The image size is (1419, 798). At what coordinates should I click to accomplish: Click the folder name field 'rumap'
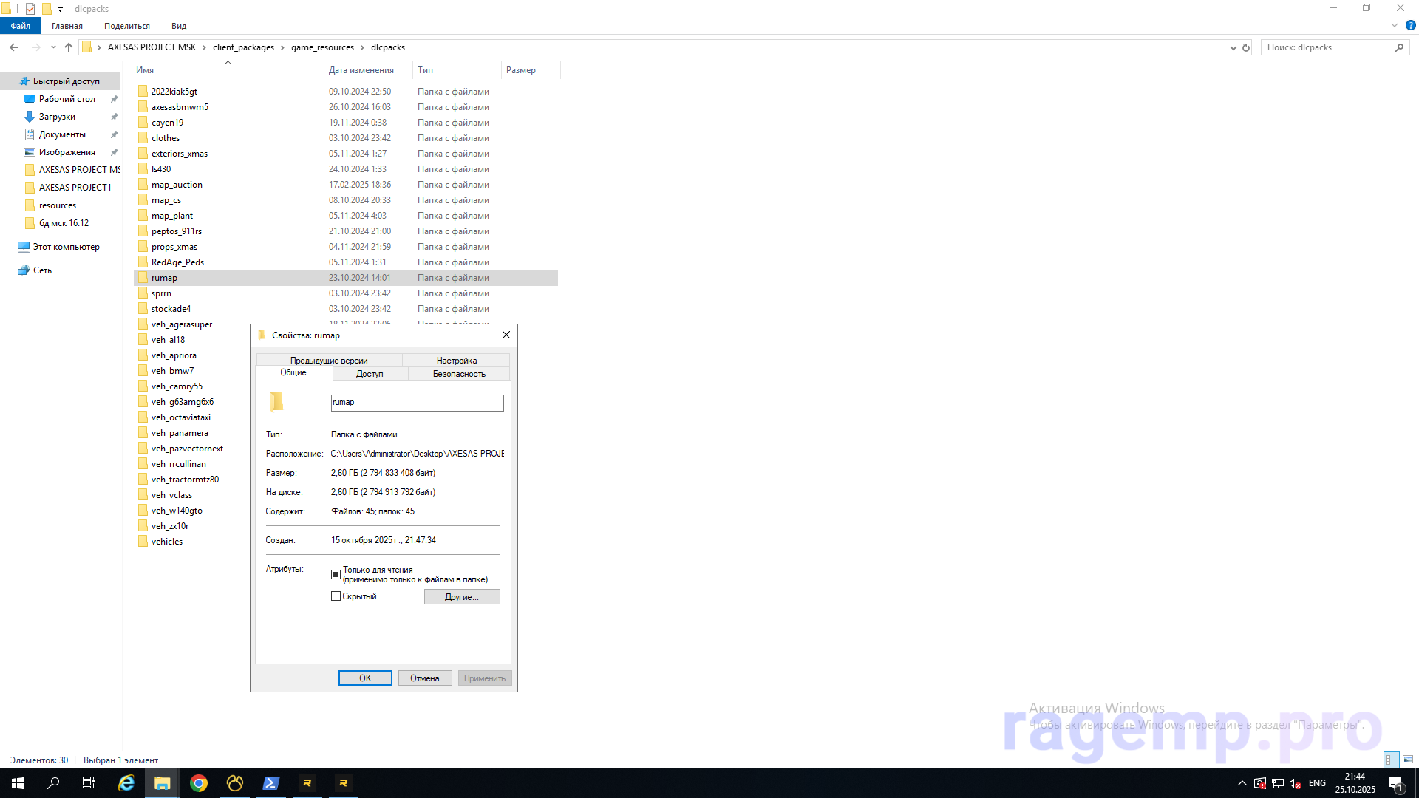click(x=417, y=403)
